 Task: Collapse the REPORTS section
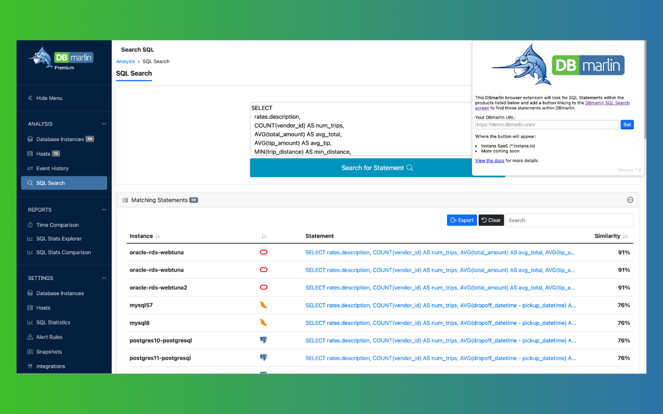(104, 210)
